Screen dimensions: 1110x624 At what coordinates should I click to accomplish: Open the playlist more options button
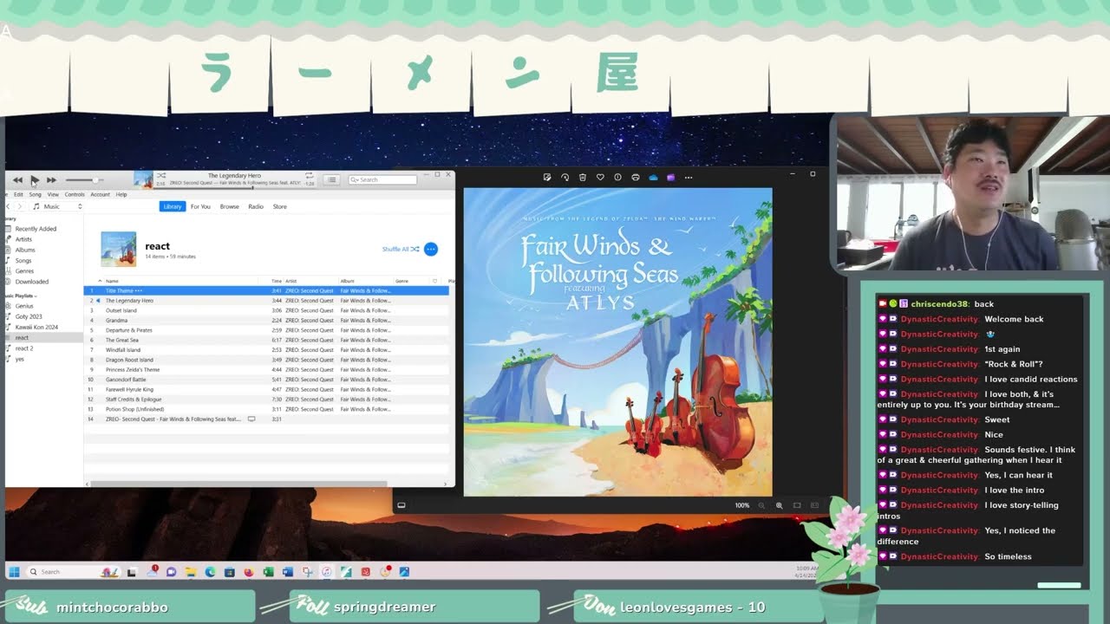coord(431,249)
